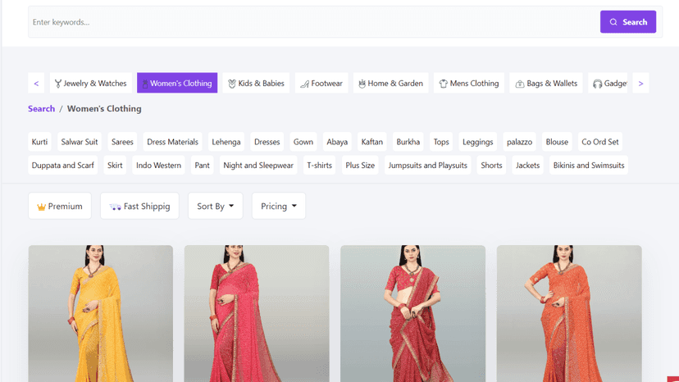This screenshot has height=382, width=679.
Task: Pick the Abaya subcategory
Action: (x=337, y=142)
